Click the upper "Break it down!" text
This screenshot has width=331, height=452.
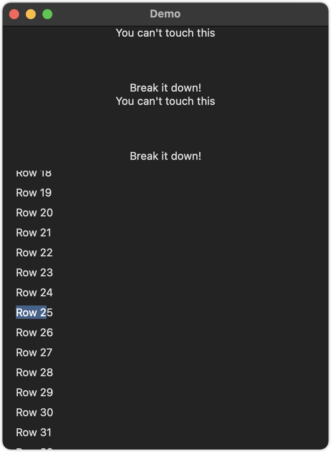pos(165,88)
